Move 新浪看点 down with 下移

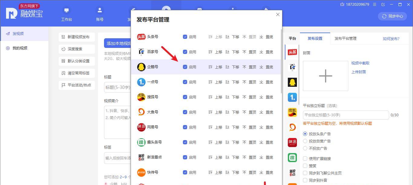tap(232, 157)
